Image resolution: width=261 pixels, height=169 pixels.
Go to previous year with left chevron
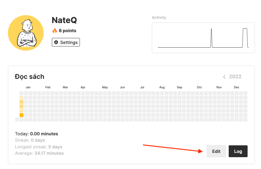(x=224, y=77)
